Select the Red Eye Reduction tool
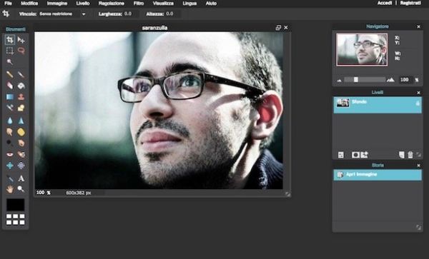Screen dimensions: 429x259 pos(10,154)
